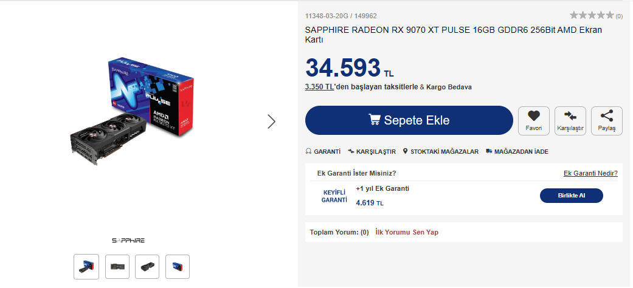
Task: Click the star rating icons
Action: [591, 15]
